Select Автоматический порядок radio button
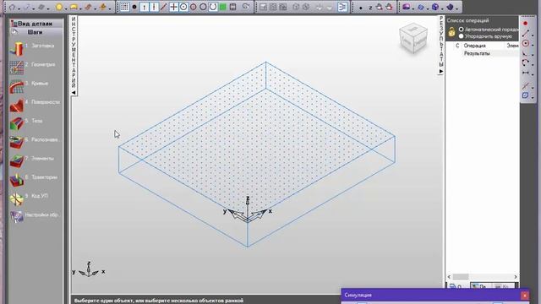The width and height of the screenshot is (541, 304). coord(462,30)
